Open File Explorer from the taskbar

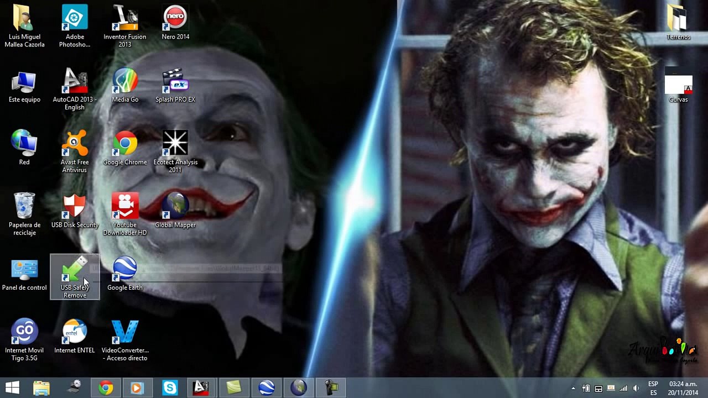pyautogui.click(x=41, y=387)
